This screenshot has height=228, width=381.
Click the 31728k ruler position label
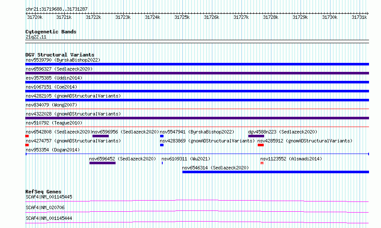coord(271,17)
